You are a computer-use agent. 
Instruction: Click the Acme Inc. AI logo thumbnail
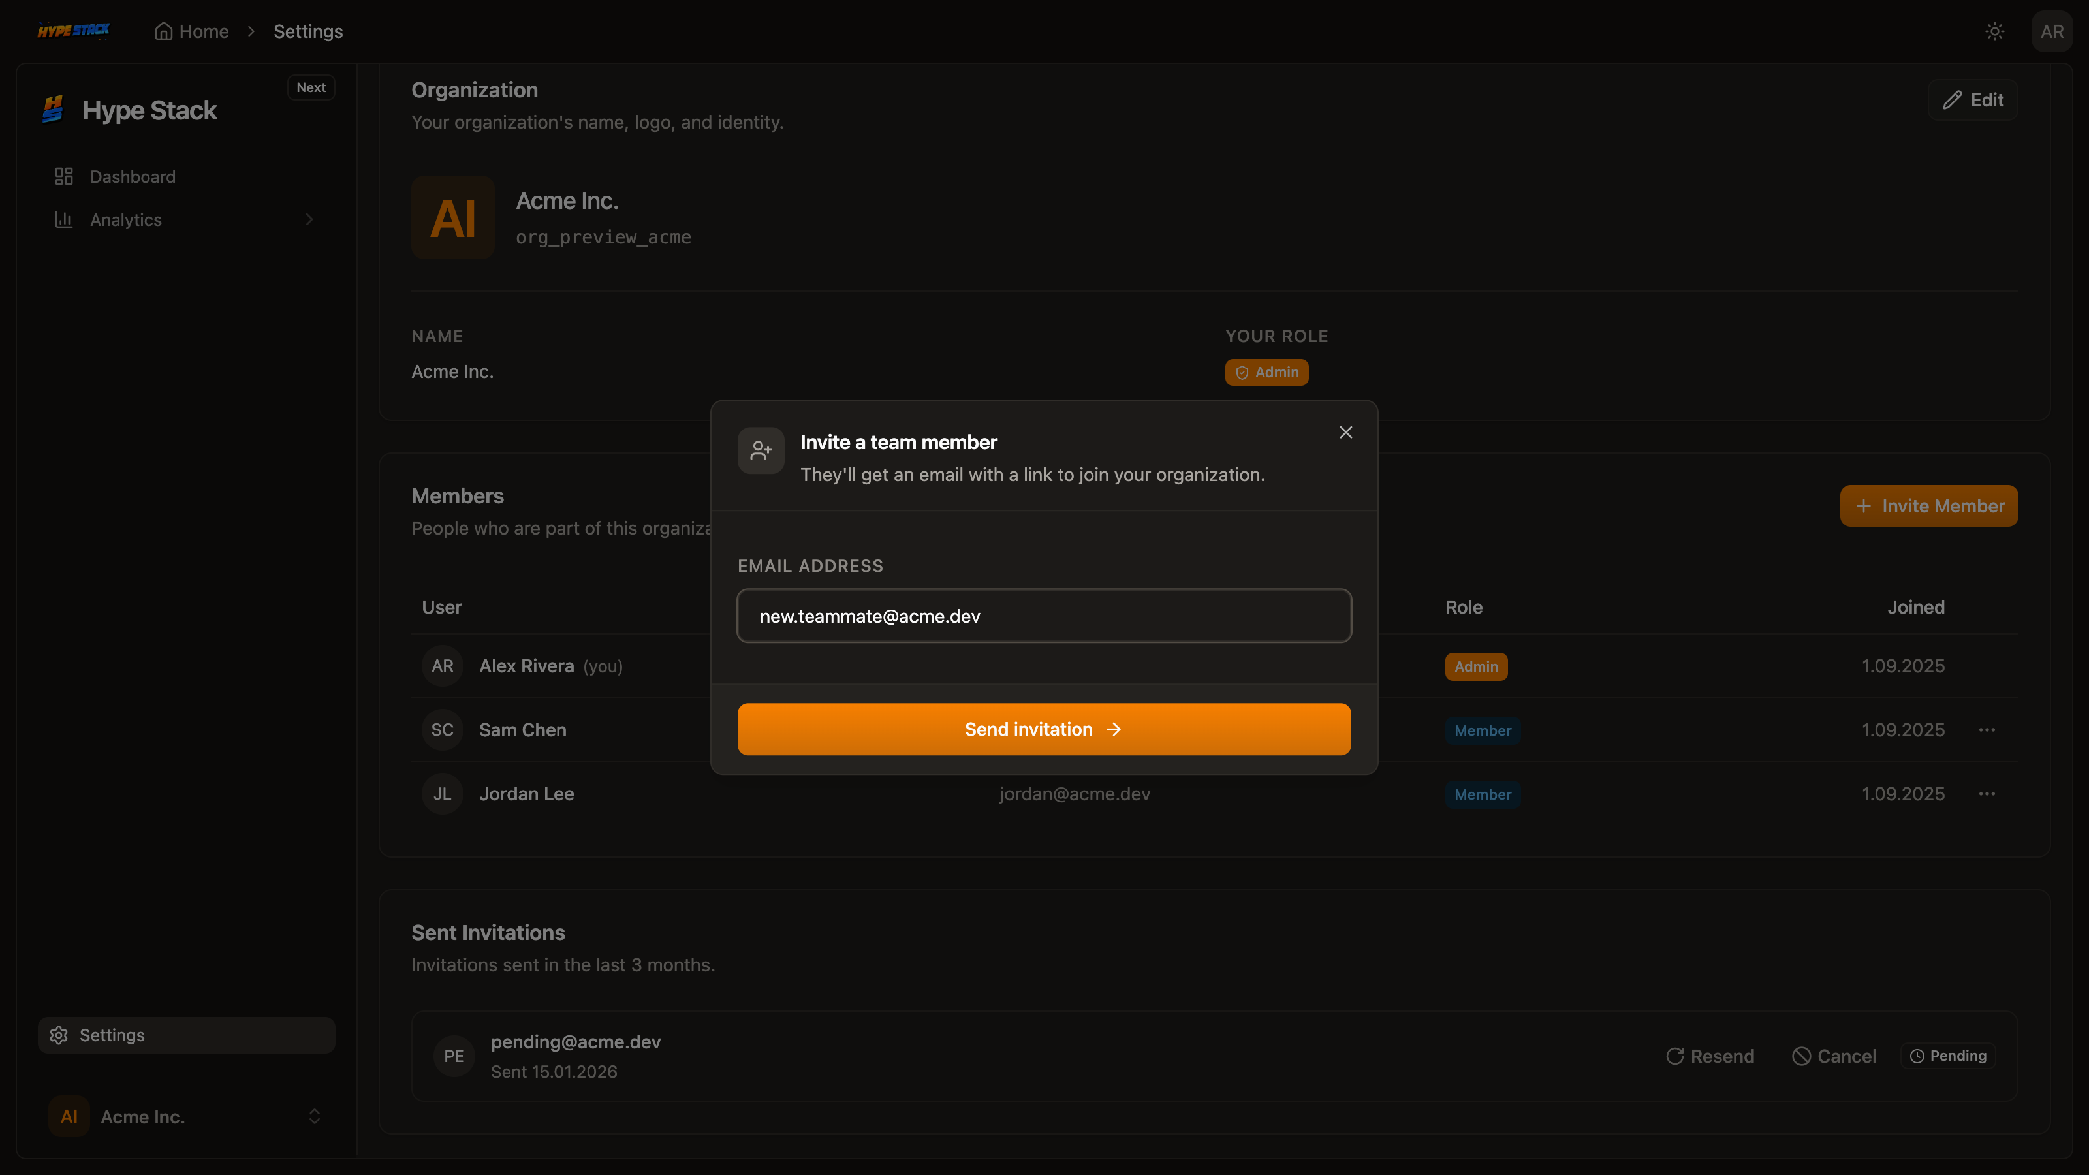pyautogui.click(x=453, y=217)
